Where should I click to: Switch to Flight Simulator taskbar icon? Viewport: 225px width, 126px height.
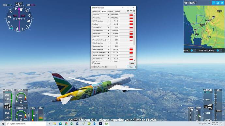coord(100,124)
